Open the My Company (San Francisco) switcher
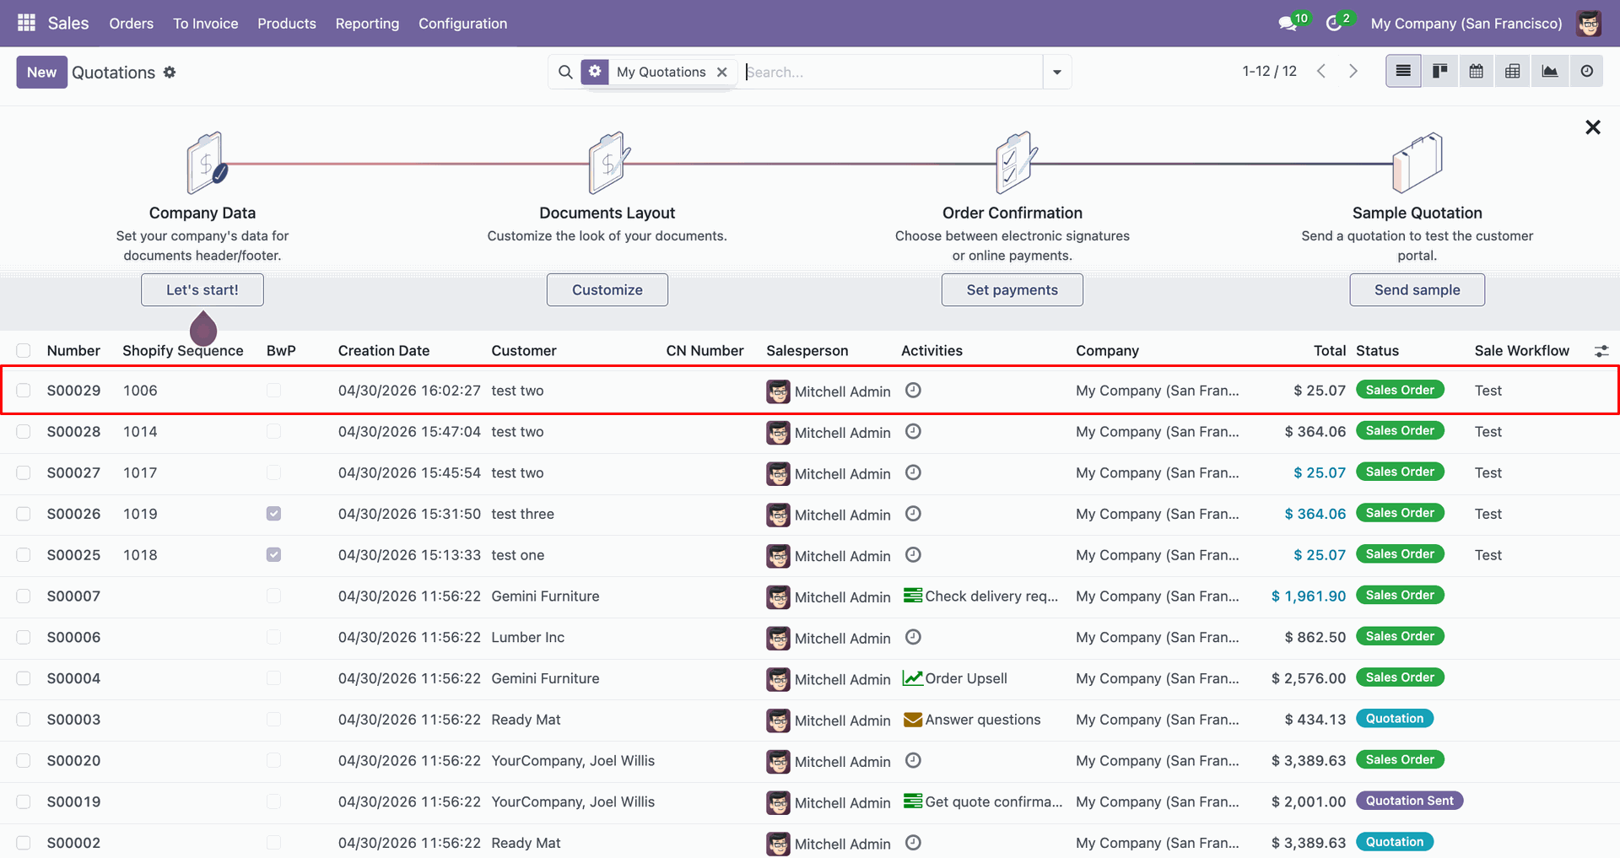Image resolution: width=1620 pixels, height=858 pixels. (1466, 24)
